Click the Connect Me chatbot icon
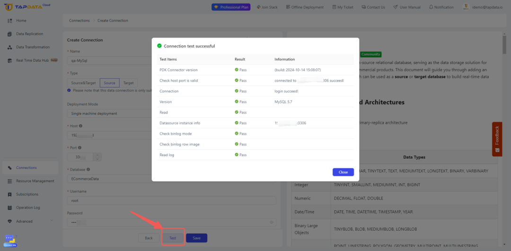This screenshot has height=251, width=511. coord(10,241)
